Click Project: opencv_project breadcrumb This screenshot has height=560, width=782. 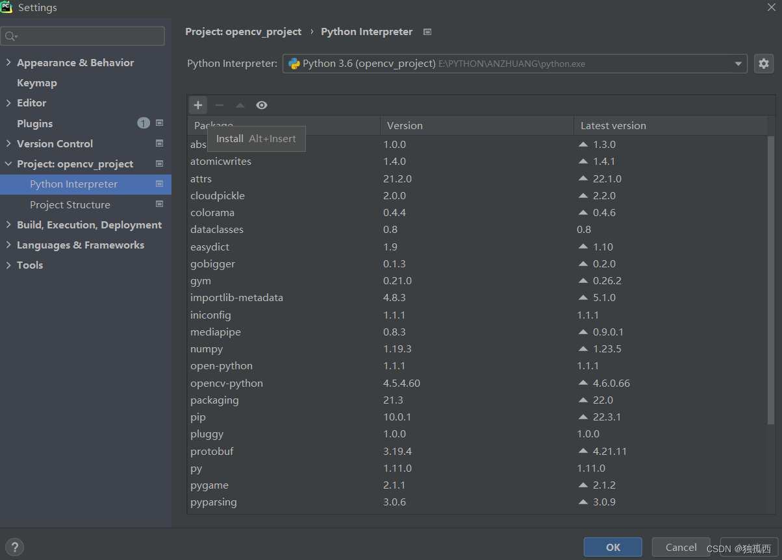244,32
